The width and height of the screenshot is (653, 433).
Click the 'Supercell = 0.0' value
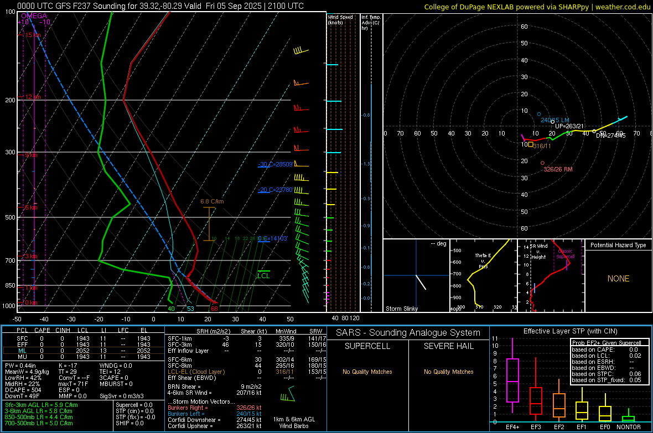point(134,405)
